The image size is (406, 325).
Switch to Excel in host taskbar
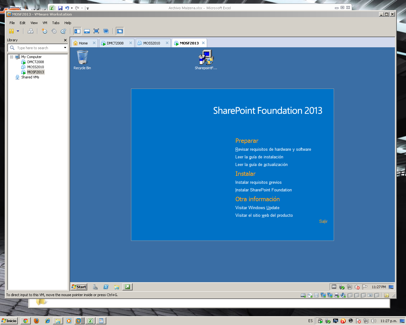point(90,321)
